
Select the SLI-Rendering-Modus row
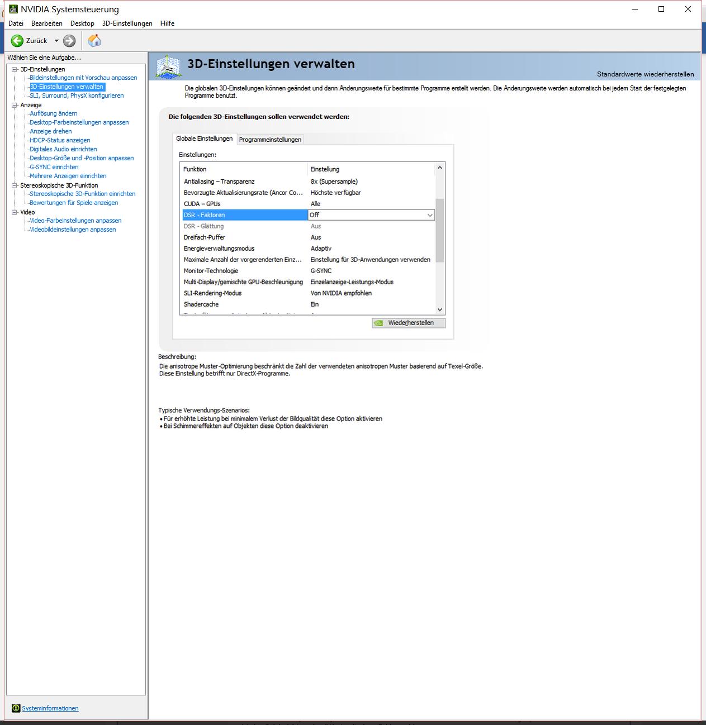coord(309,293)
